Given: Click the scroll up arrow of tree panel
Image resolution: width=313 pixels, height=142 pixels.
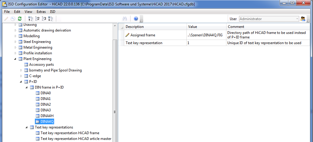Looking at the screenshot, I should [115, 25].
